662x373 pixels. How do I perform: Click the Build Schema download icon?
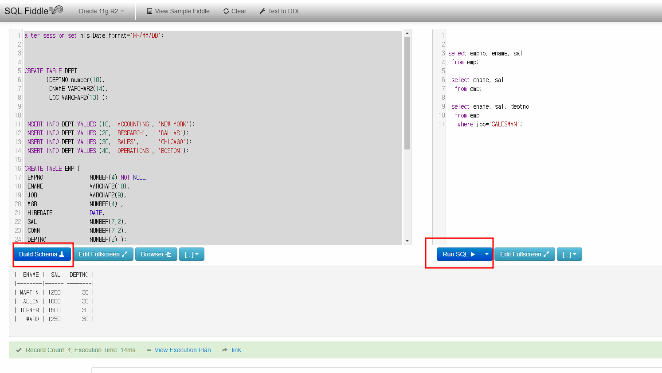pos(62,254)
